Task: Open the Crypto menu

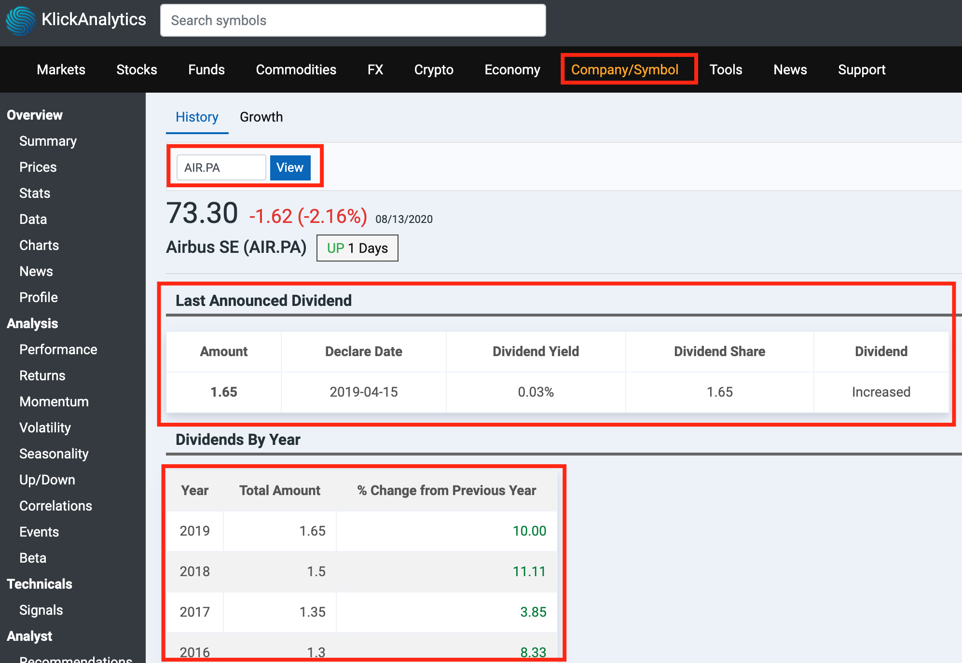Action: tap(434, 69)
